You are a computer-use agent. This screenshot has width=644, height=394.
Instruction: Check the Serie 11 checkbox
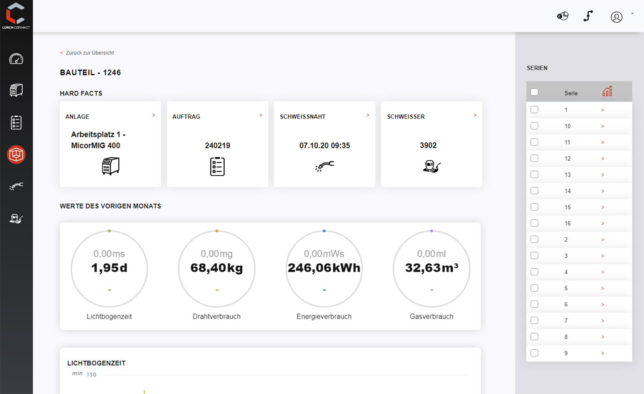point(534,142)
